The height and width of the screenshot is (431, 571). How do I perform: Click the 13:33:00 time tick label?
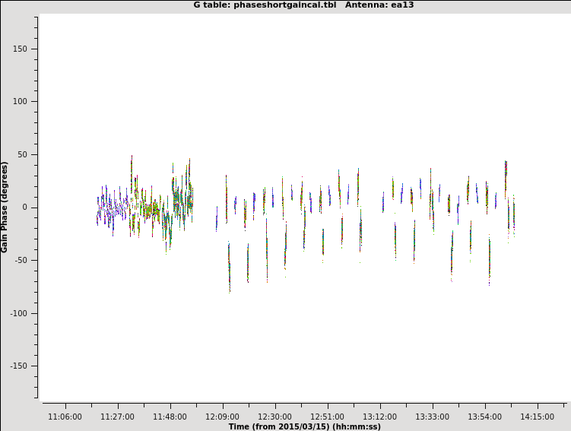click(432, 417)
